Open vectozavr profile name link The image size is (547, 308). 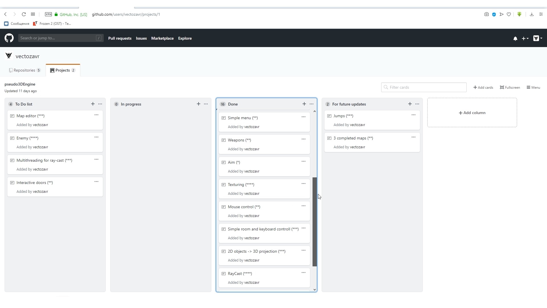pos(28,56)
